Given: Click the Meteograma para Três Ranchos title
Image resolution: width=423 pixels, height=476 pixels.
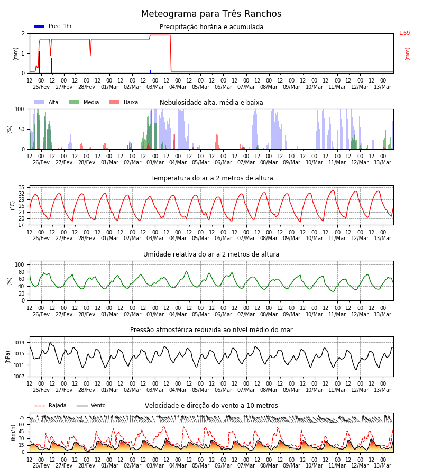Looking at the screenshot, I should tap(211, 14).
